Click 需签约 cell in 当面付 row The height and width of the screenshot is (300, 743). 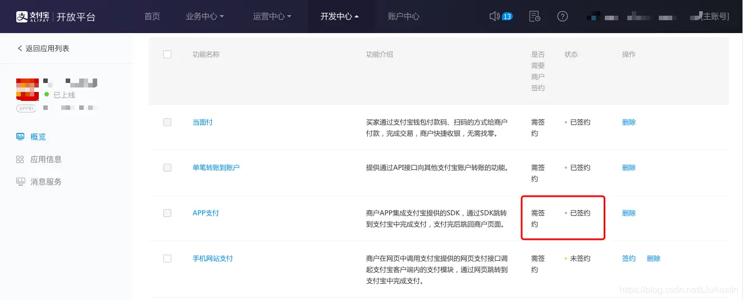[x=538, y=128]
